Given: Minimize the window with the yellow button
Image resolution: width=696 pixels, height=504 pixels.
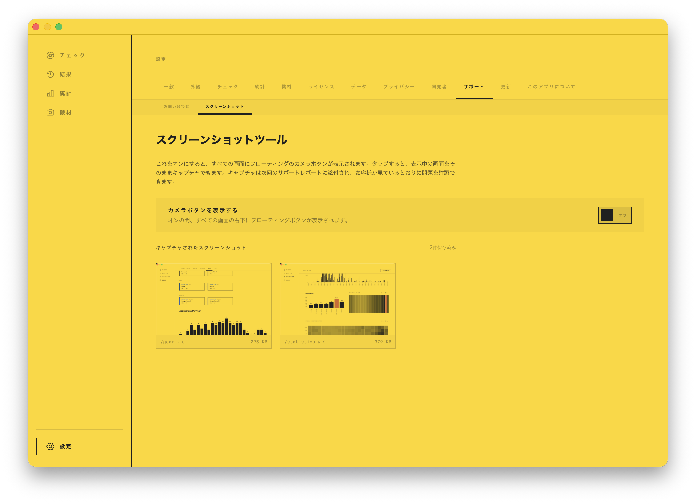Looking at the screenshot, I should pyautogui.click(x=47, y=27).
